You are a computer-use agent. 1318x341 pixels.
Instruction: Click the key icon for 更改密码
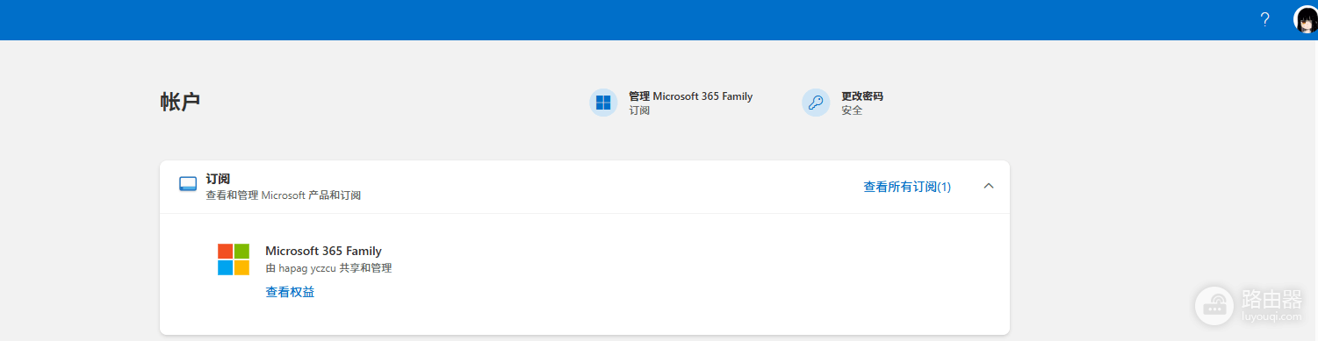(x=816, y=103)
